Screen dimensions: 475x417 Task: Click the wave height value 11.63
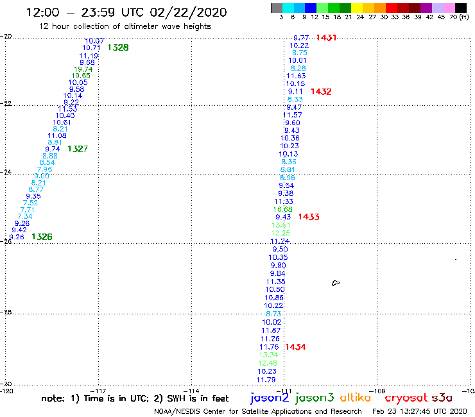tap(296, 76)
